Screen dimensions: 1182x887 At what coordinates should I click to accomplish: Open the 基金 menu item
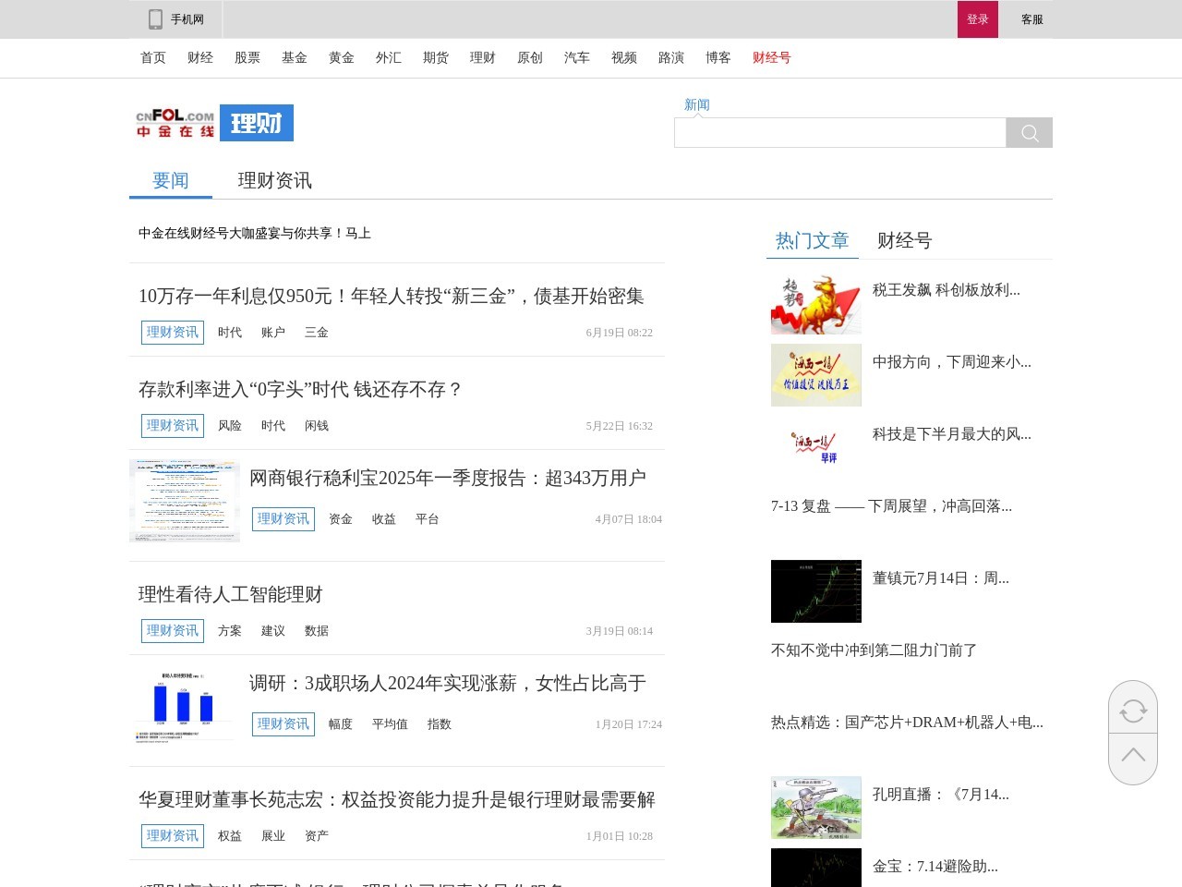pos(295,57)
